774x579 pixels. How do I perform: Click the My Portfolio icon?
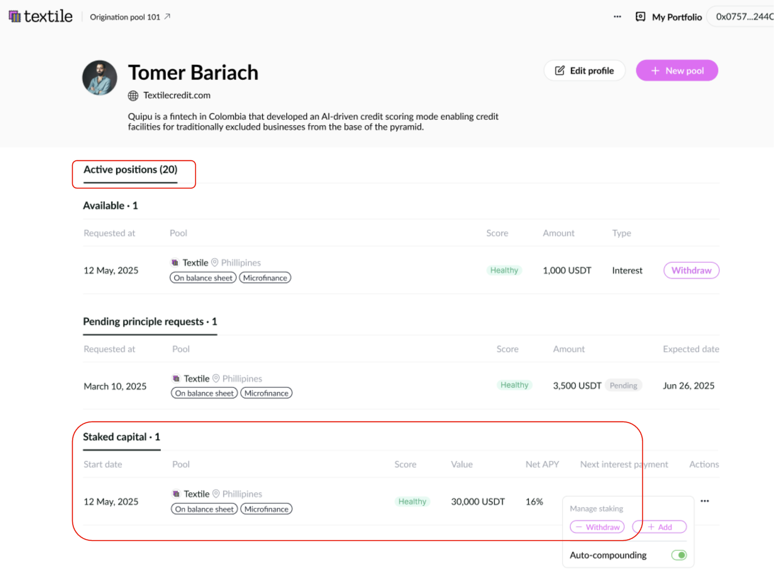[640, 17]
